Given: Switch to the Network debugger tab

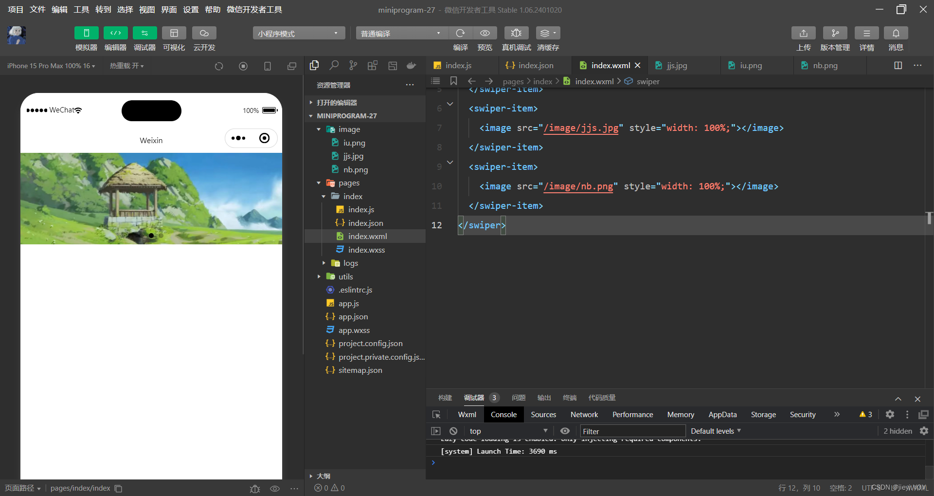Looking at the screenshot, I should (584, 414).
